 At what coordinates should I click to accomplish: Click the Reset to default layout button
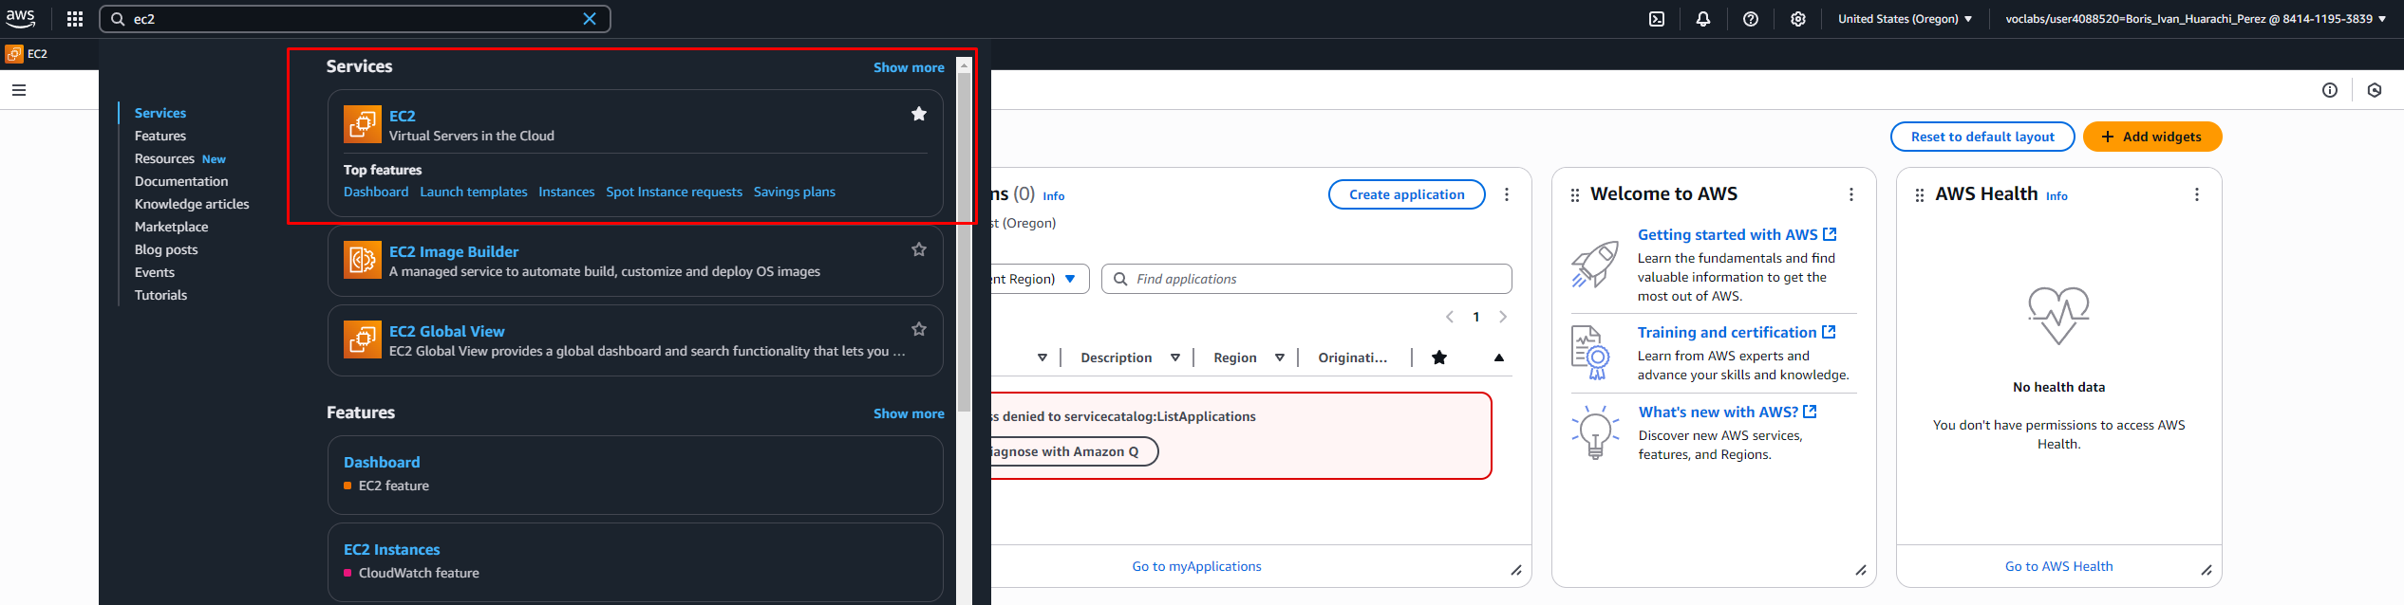[1982, 137]
